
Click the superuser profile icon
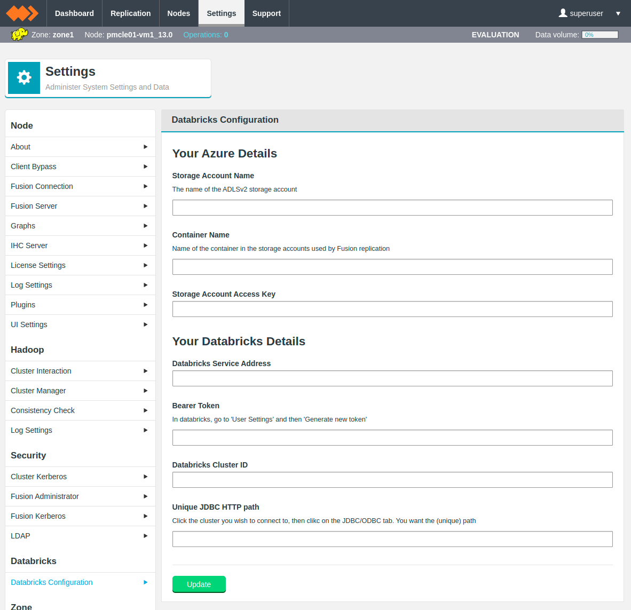(x=563, y=13)
